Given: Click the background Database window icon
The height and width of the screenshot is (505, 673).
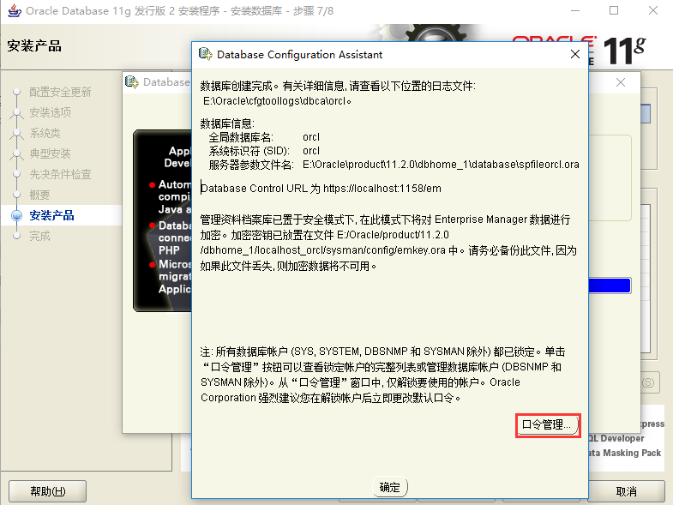Looking at the screenshot, I should (x=132, y=81).
